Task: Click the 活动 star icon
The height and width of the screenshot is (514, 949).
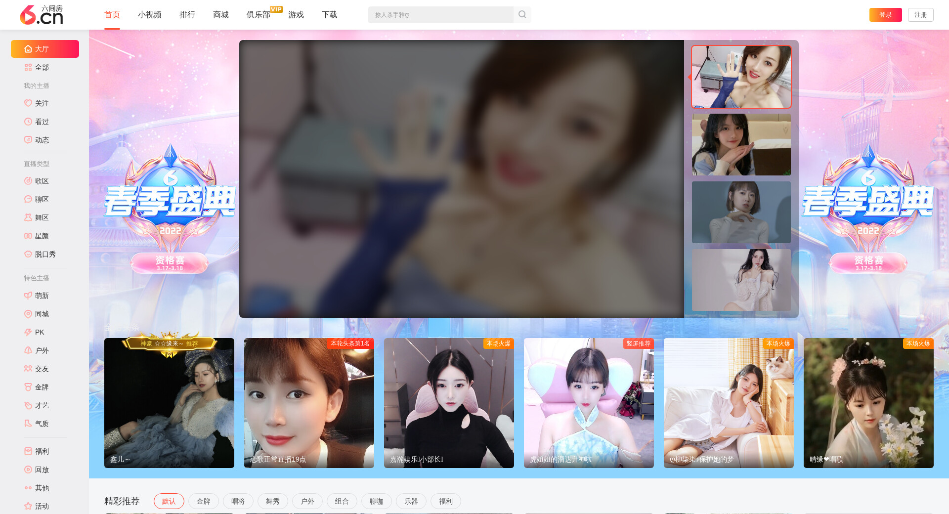Action: pos(28,506)
